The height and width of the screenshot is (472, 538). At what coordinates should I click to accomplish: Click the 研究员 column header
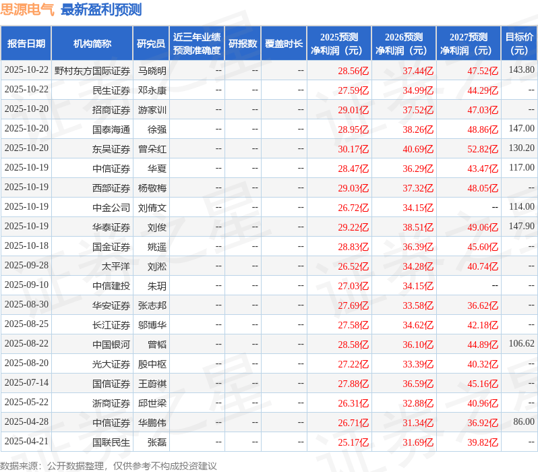click(x=151, y=44)
